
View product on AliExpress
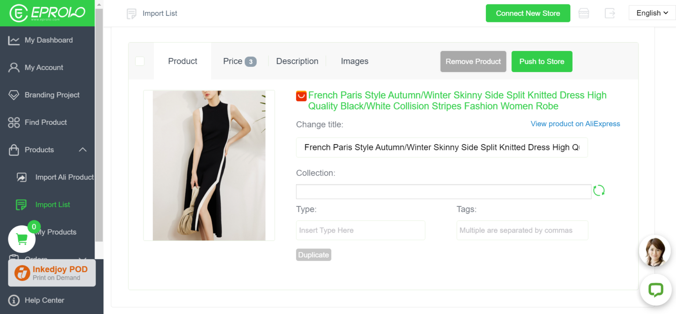point(575,124)
